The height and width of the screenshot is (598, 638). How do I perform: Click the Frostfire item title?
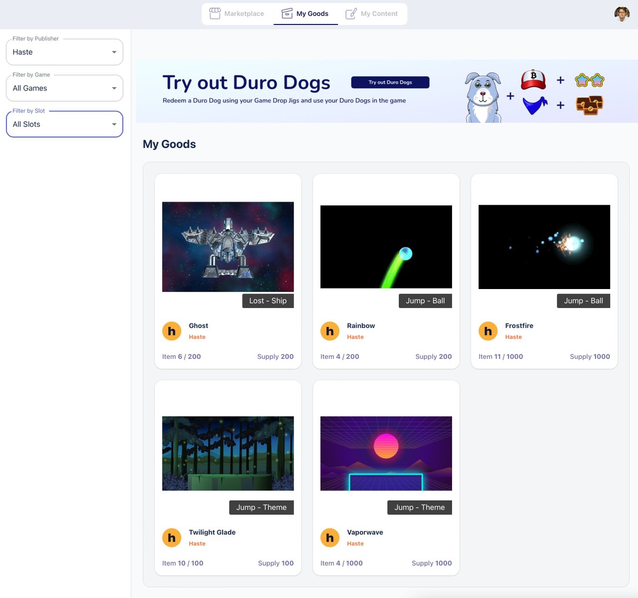[519, 325]
